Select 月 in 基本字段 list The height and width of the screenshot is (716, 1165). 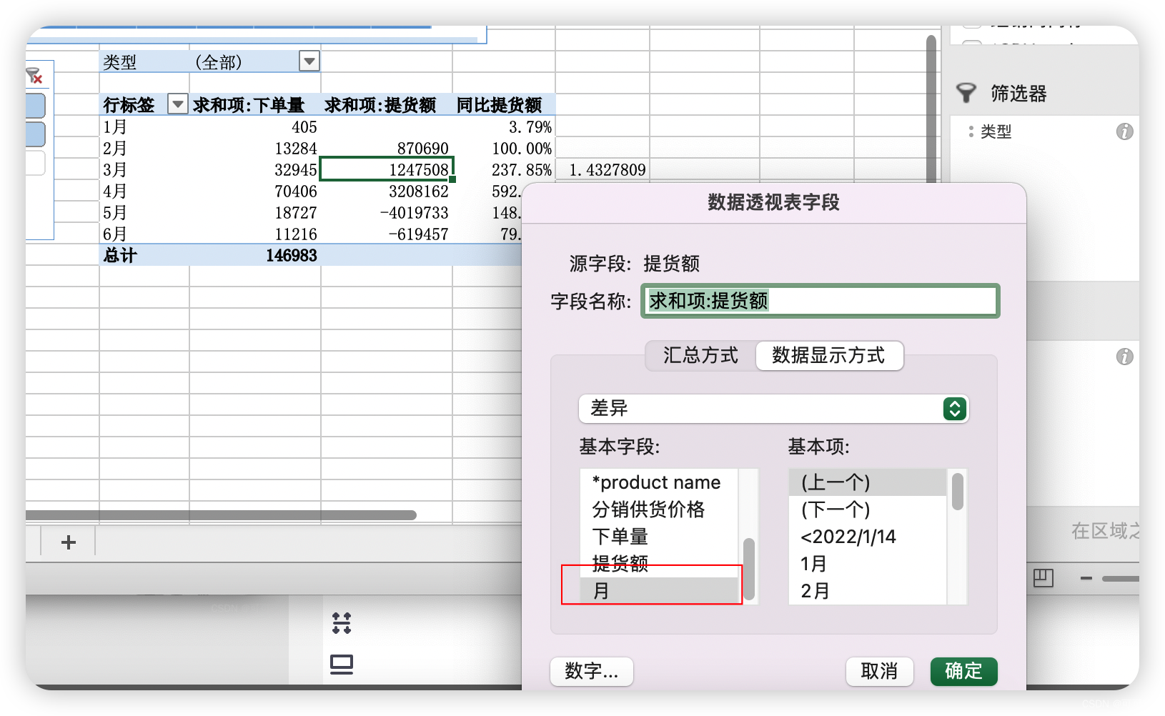point(659,591)
